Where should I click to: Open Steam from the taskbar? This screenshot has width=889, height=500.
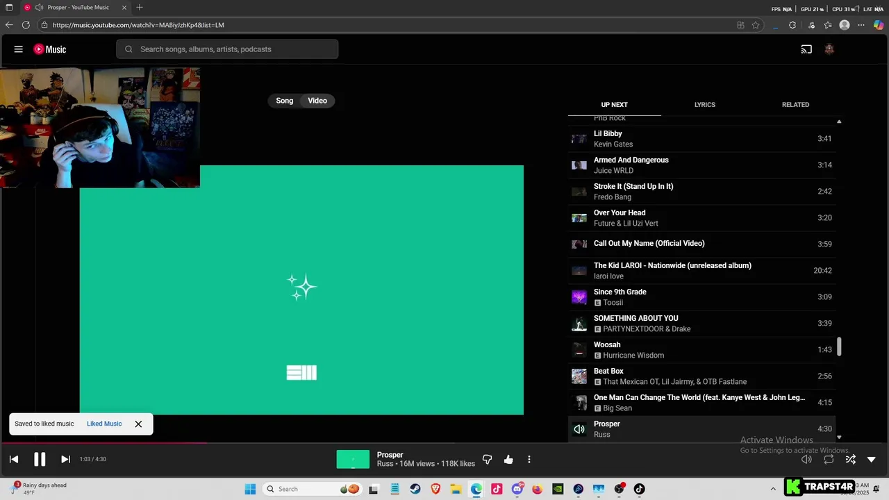pyautogui.click(x=415, y=489)
